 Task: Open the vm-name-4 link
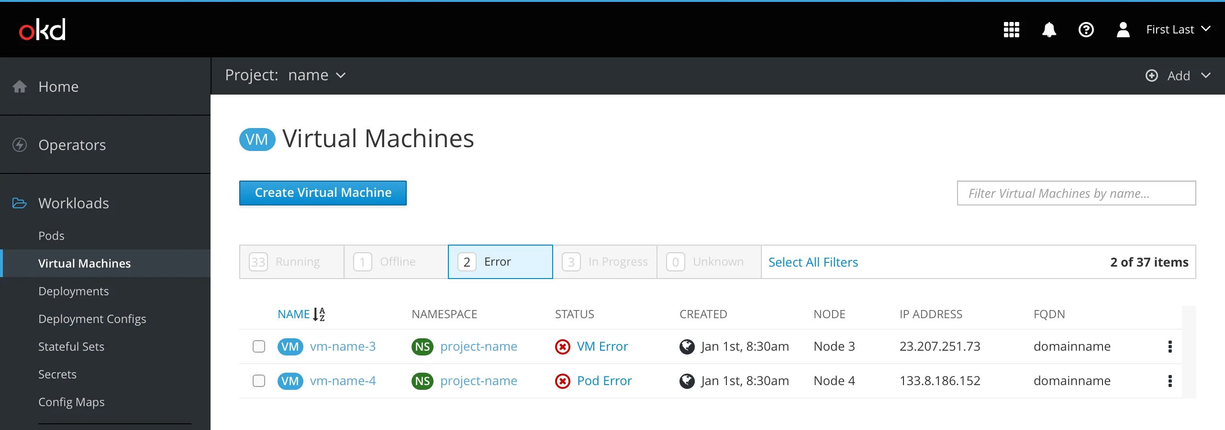pos(343,381)
